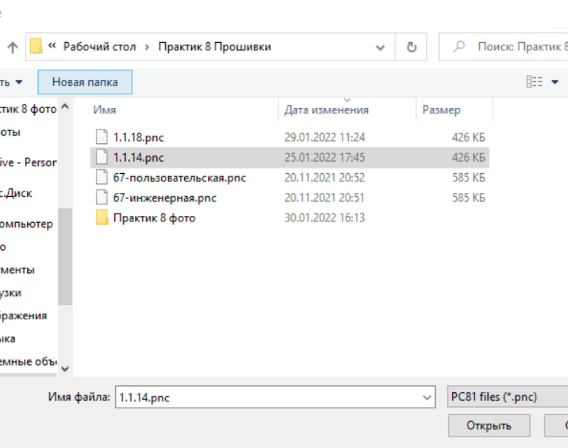The height and width of the screenshot is (448, 568).
Task: Click the view mode icon
Action: 534,82
